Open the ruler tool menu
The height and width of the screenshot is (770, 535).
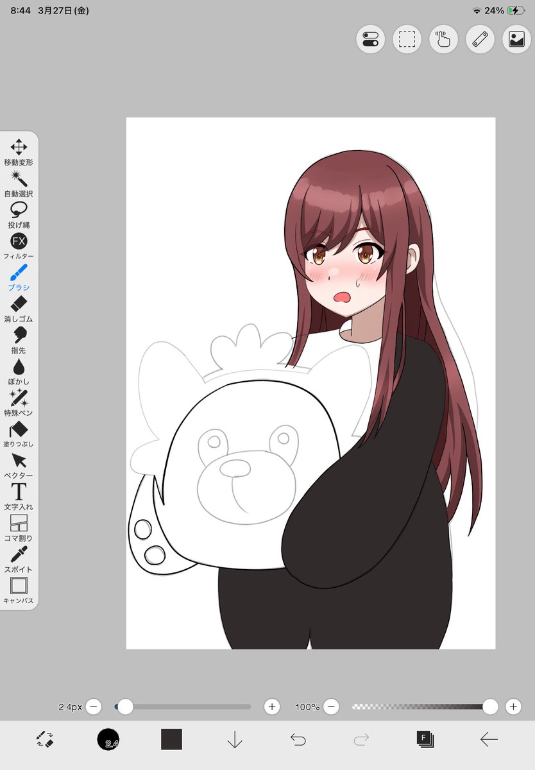480,39
